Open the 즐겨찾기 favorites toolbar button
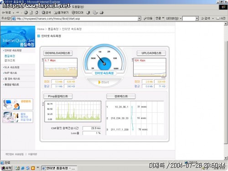 point(61,13)
